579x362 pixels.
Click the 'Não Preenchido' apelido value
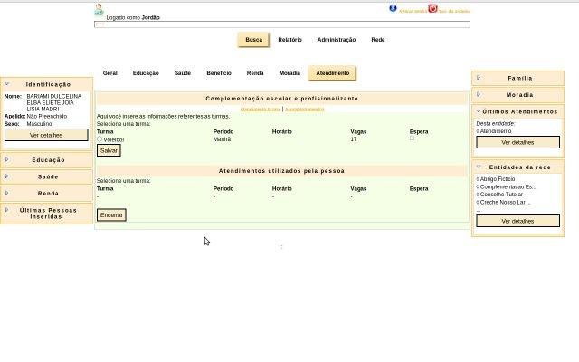(x=47, y=117)
